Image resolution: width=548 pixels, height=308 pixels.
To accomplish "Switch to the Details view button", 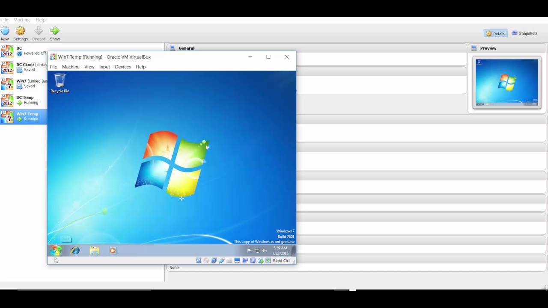I will [495, 33].
